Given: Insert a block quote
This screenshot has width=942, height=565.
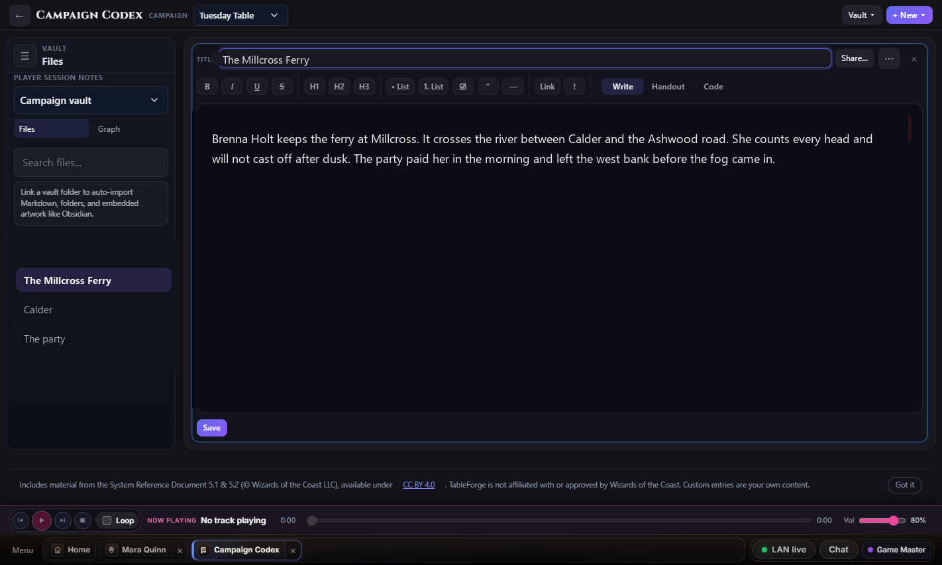Looking at the screenshot, I should click(488, 87).
